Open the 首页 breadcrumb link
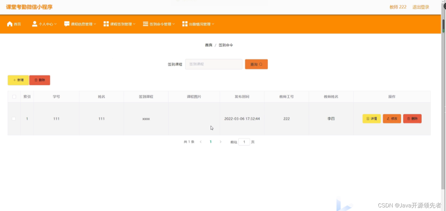Image resolution: width=446 pixels, height=211 pixels. [208, 45]
